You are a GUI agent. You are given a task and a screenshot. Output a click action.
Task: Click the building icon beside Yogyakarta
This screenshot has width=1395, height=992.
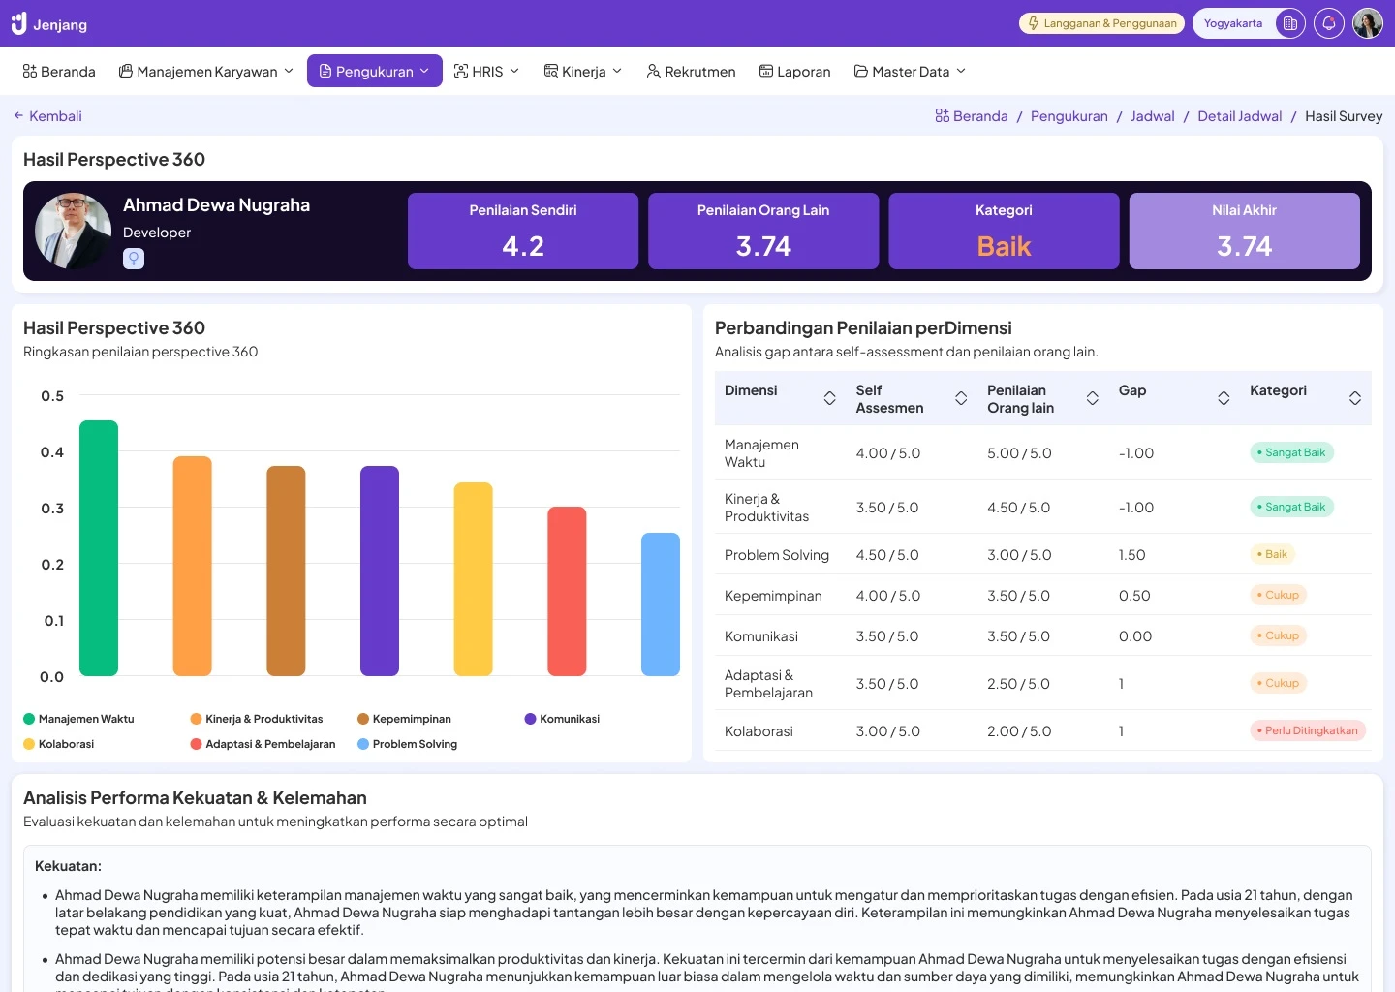[x=1289, y=23]
